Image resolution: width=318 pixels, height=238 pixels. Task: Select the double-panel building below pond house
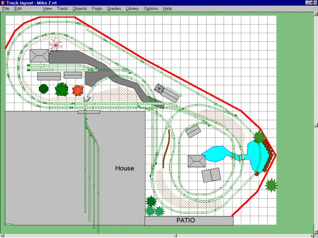point(211,175)
